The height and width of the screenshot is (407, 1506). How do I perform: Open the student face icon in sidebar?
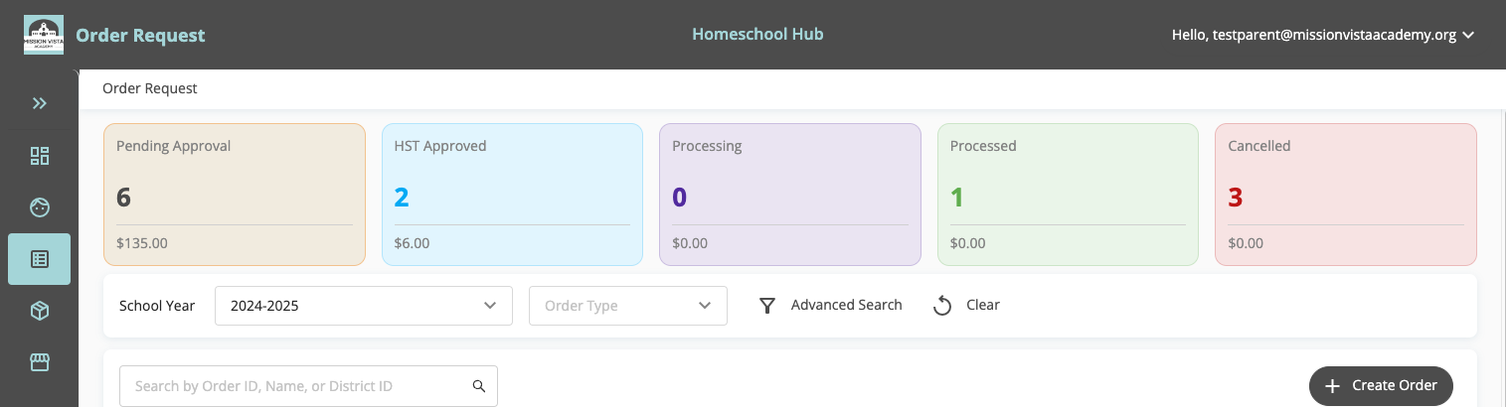(40, 207)
